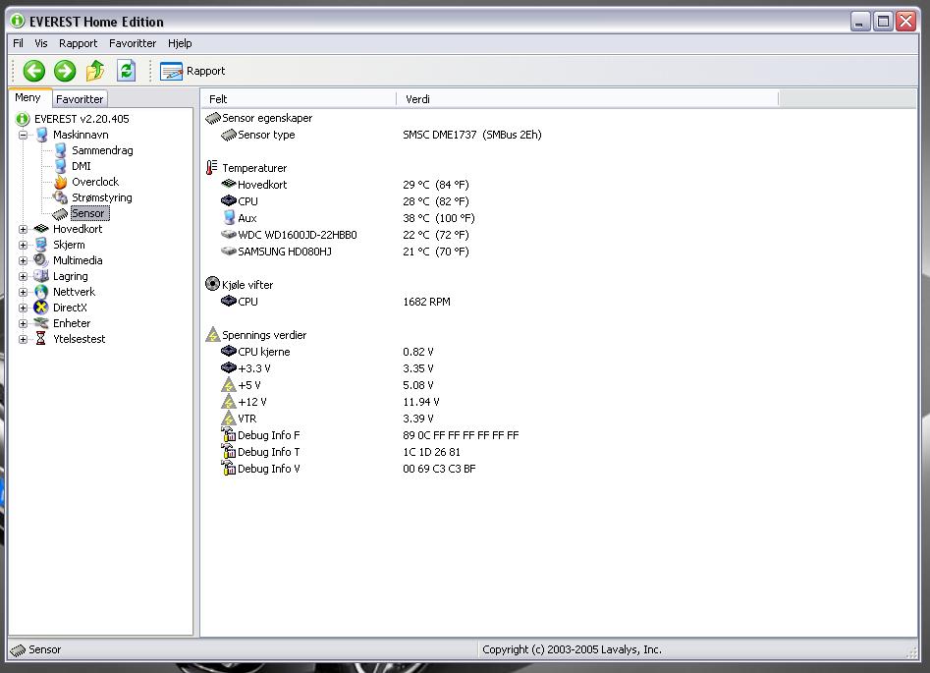The image size is (930, 673).
Task: Open the Hjelp menu
Action: tap(180, 43)
